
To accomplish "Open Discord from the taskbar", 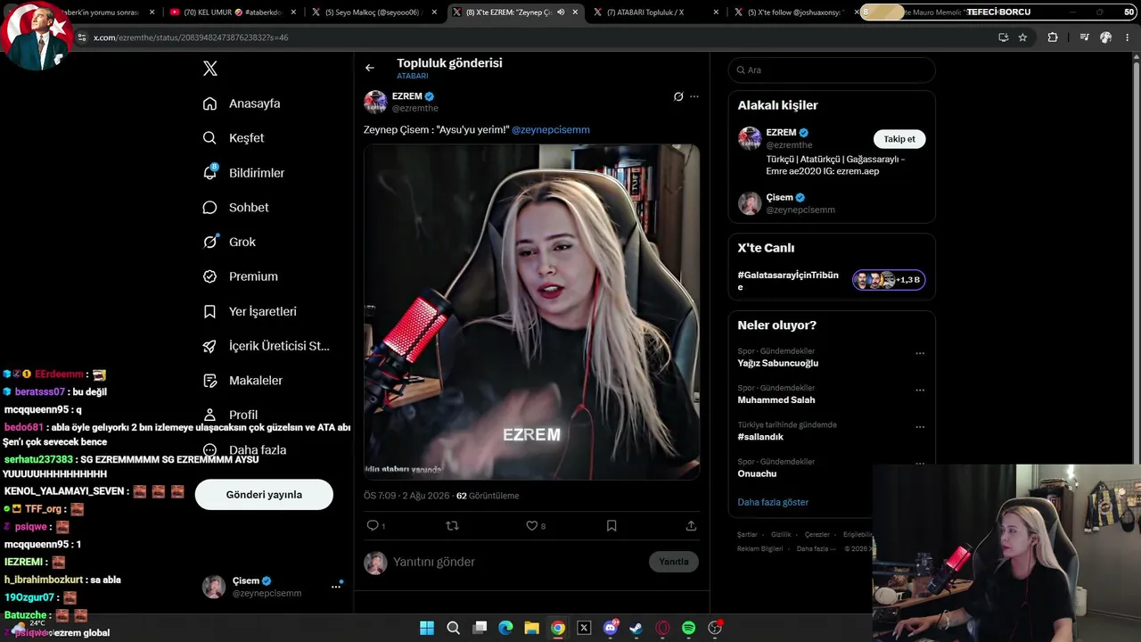I will (x=611, y=628).
